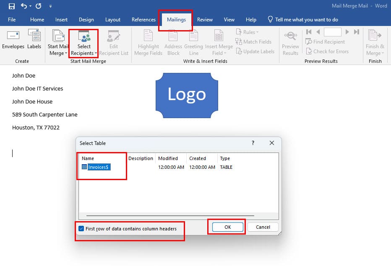Click the Tell me what you want to do box
The image size is (391, 266).
[x=303, y=19]
